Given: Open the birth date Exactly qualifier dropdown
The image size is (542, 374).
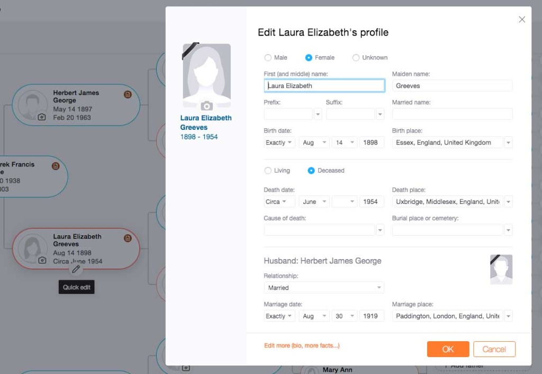Looking at the screenshot, I should tap(279, 143).
